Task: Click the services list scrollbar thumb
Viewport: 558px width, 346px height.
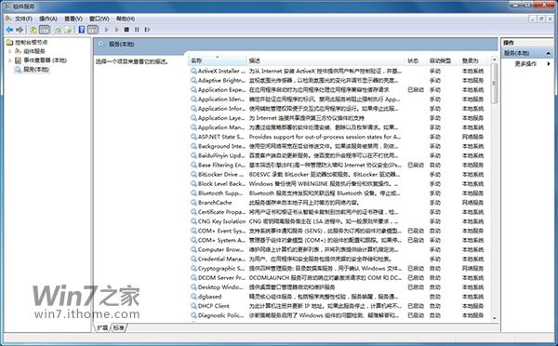Action: click(x=494, y=84)
